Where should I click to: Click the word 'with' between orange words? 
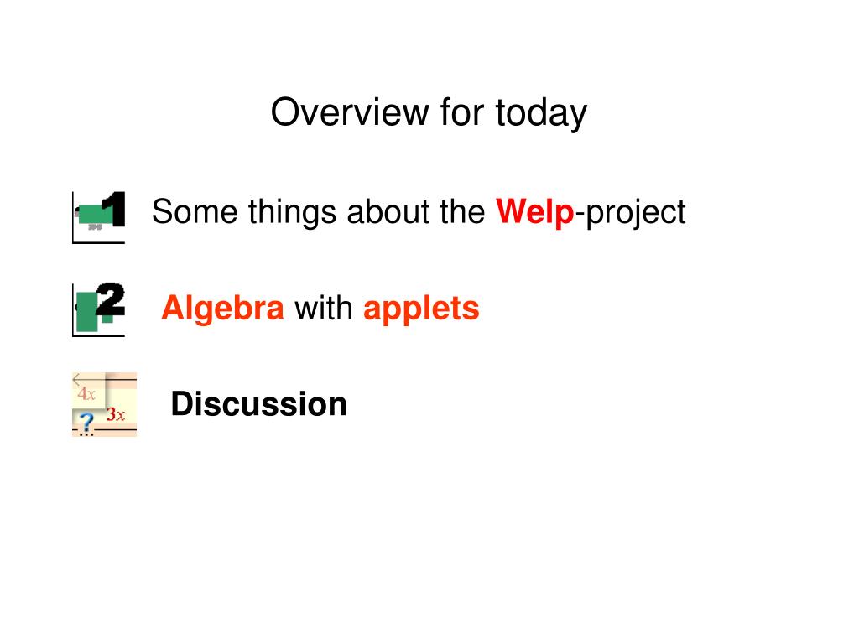point(324,308)
